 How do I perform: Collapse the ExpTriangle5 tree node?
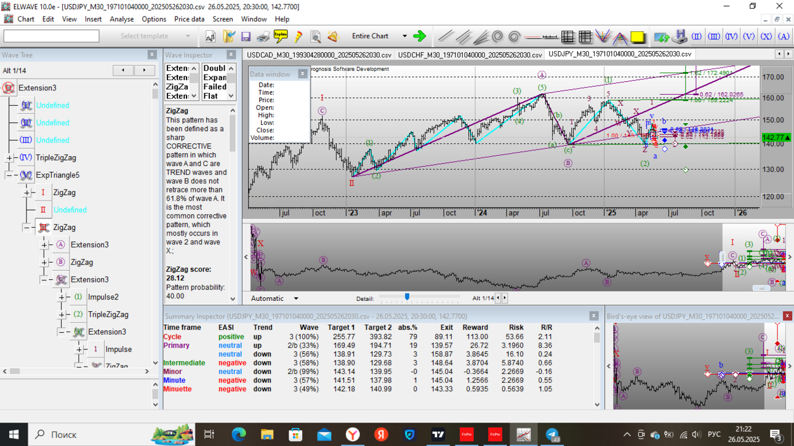(x=9, y=175)
